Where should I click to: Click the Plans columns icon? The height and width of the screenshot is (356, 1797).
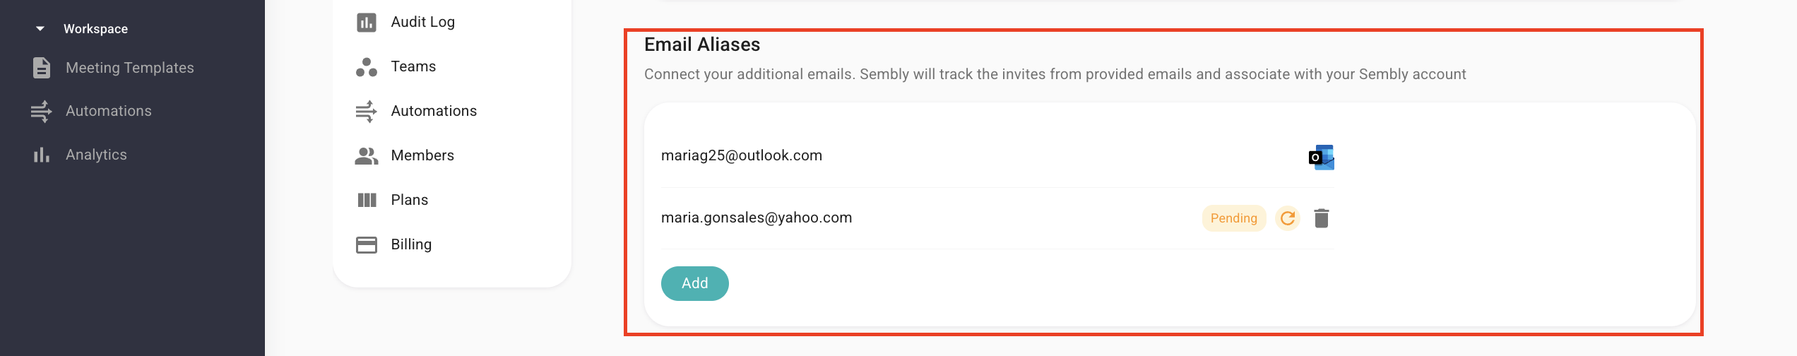[367, 200]
